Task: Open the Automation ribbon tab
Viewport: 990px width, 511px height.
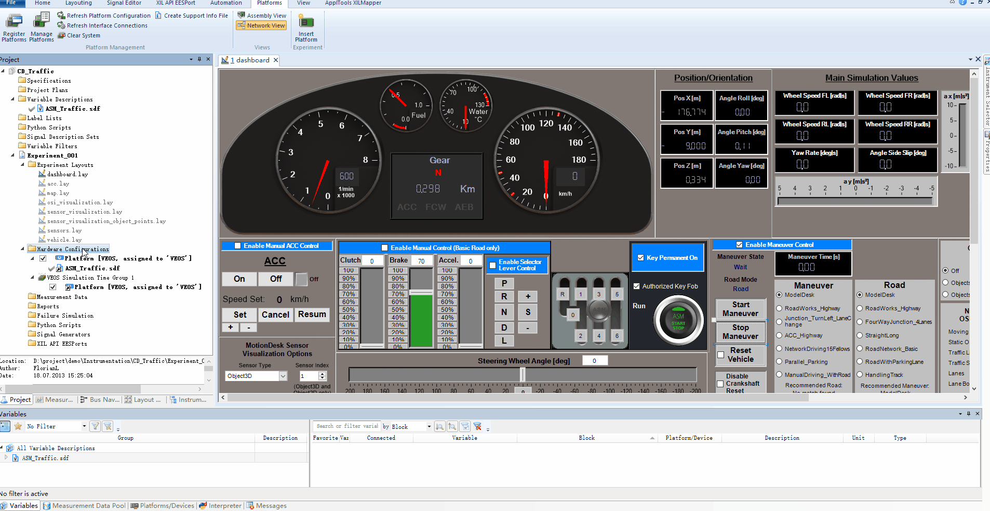Action: 226,3
